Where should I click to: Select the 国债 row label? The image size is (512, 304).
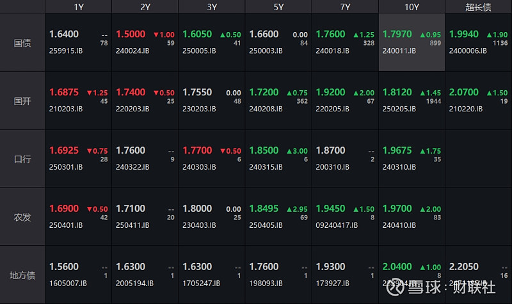(x=22, y=43)
